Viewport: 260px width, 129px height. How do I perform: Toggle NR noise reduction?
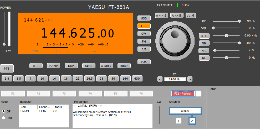(204, 50)
